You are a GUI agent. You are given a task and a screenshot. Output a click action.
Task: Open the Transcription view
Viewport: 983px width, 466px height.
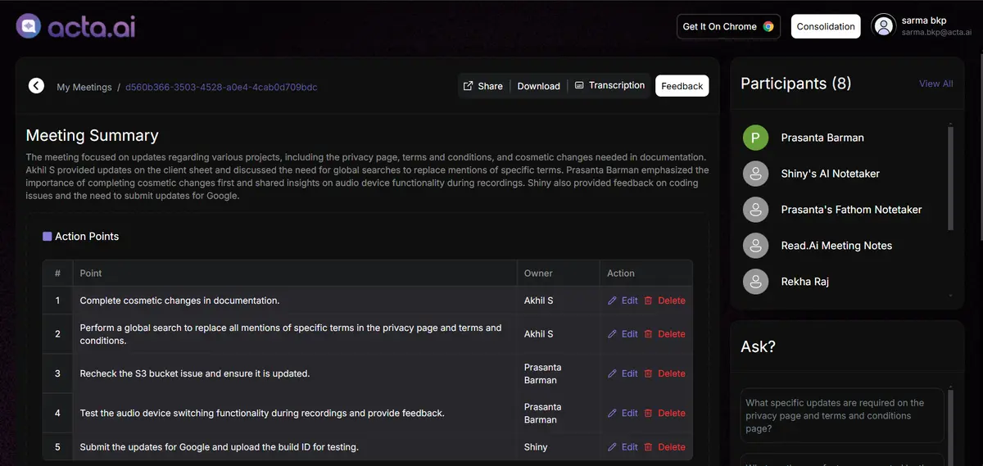[609, 85]
